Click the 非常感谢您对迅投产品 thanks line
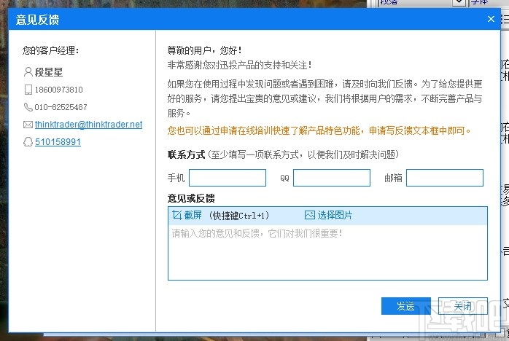 (240, 65)
